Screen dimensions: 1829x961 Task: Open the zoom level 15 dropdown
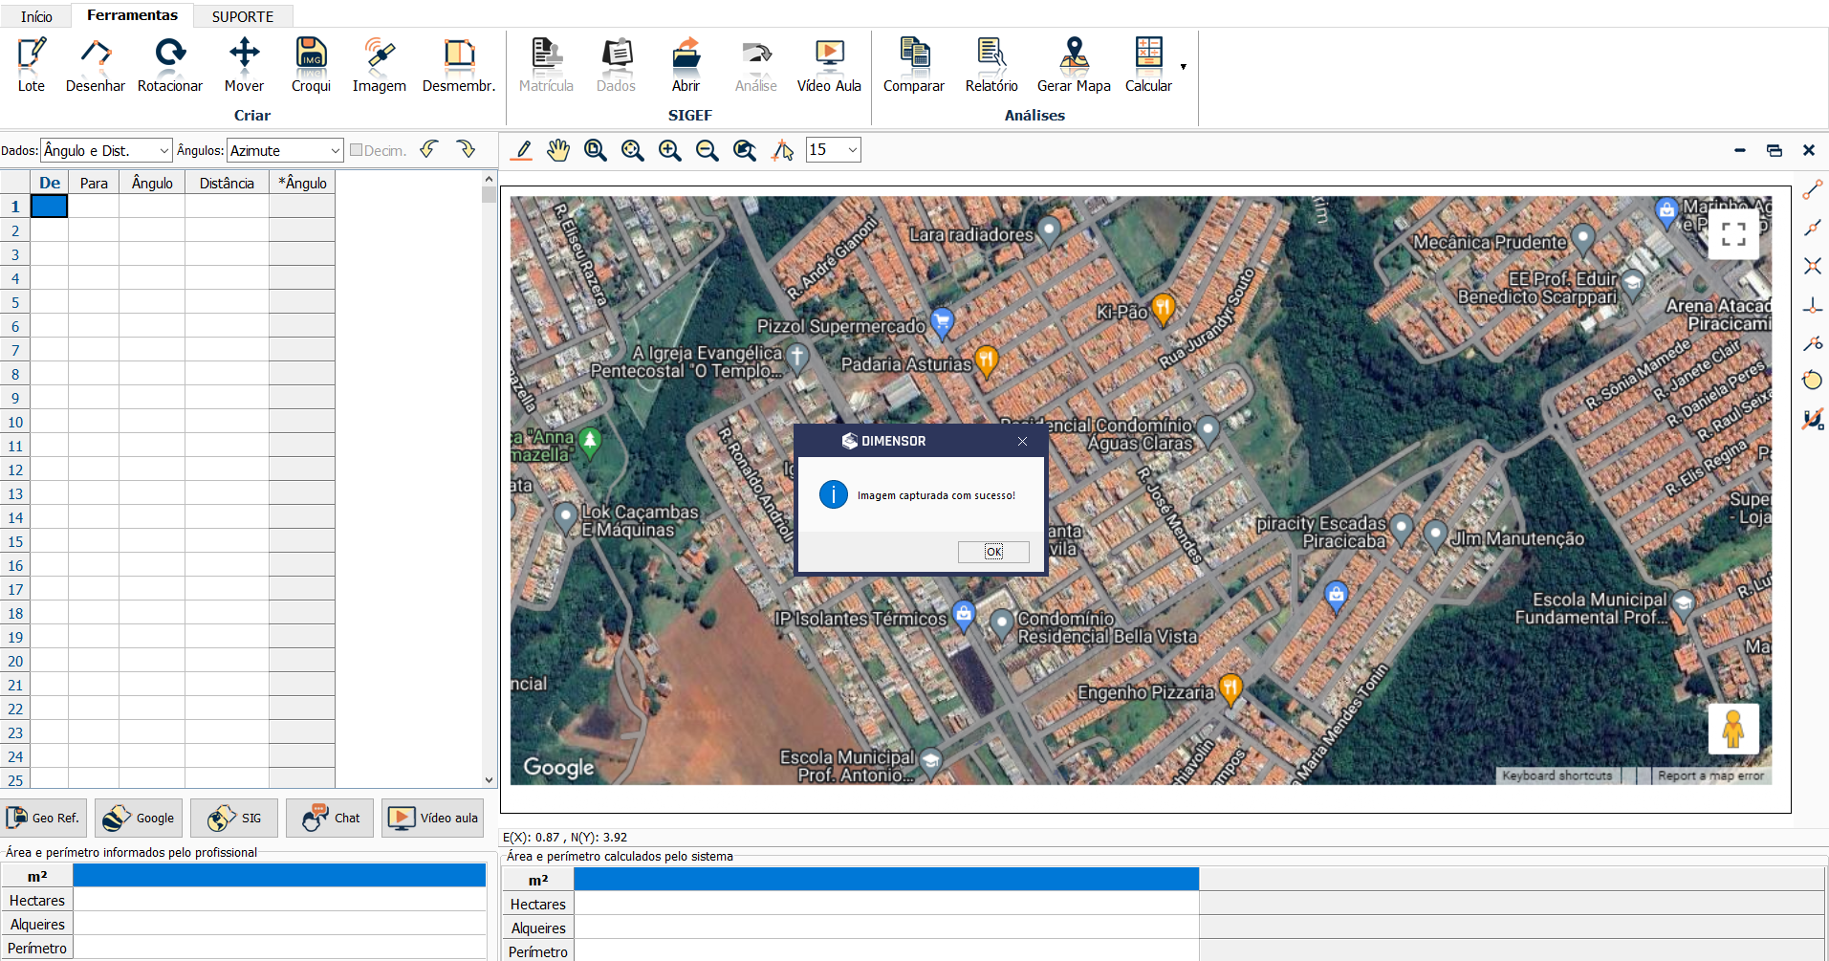tap(833, 150)
